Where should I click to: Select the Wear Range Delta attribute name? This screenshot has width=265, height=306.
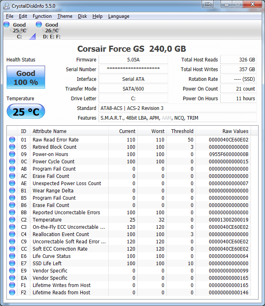pyautogui.click(x=53, y=190)
